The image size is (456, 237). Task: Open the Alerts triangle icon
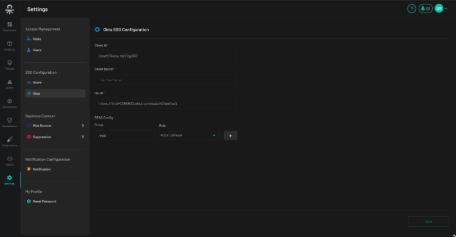[x=10, y=82]
